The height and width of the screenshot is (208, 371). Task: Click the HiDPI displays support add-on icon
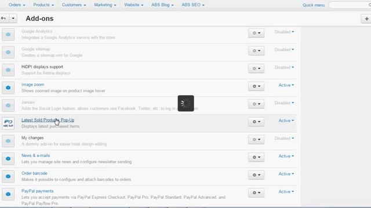tap(8, 70)
